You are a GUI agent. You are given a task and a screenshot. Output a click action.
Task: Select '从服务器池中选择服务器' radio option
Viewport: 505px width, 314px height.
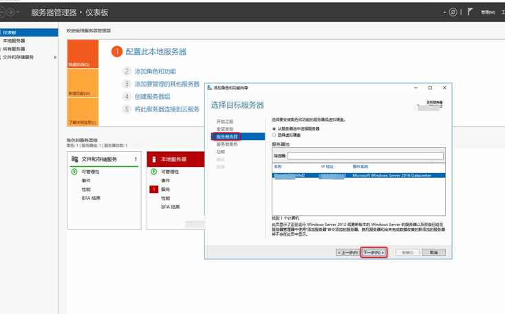(274, 129)
